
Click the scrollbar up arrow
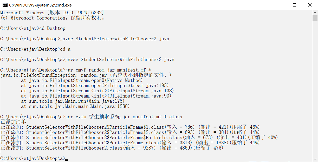coord(315,12)
